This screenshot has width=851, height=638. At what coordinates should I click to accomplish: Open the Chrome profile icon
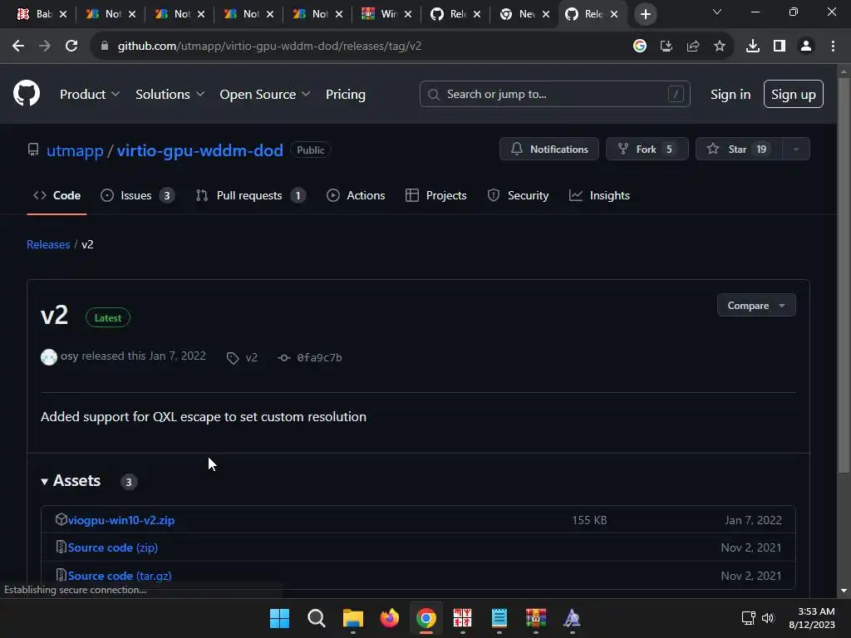point(806,47)
